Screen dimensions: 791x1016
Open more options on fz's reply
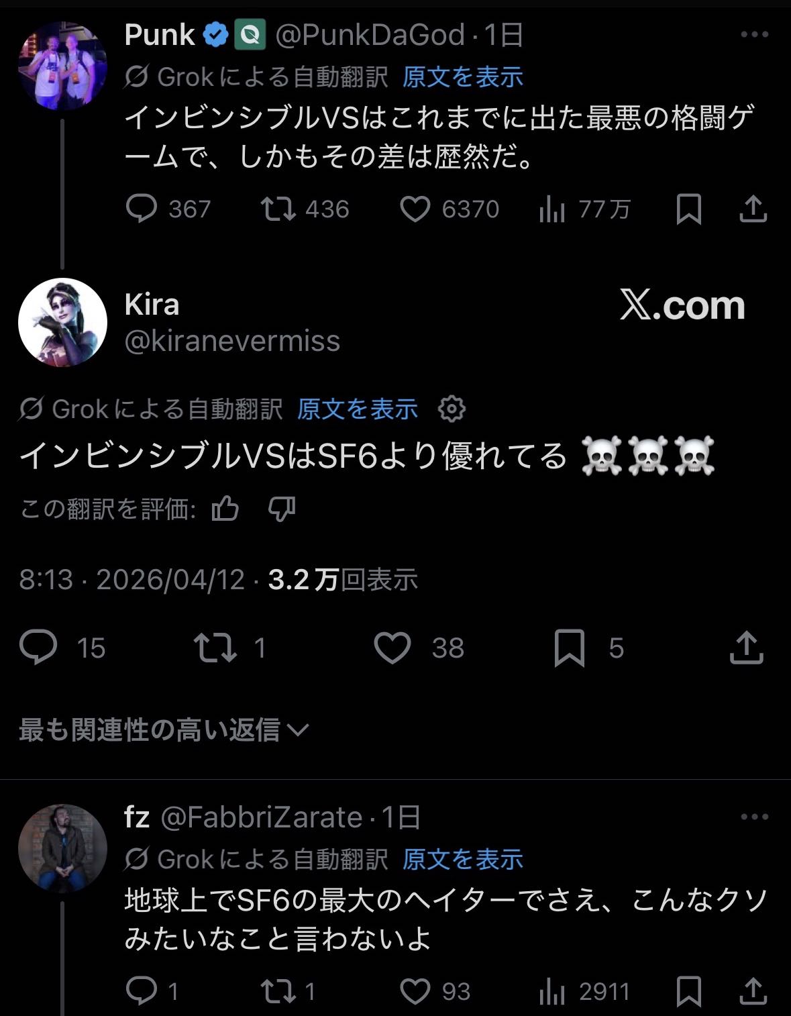754,817
